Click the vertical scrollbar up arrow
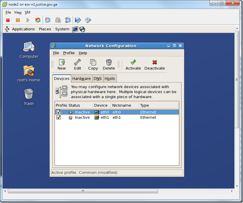Screen dimensions: 243x203 [x=238, y=28]
